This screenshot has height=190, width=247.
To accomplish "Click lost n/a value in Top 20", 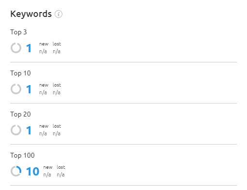I will click(57, 133).
